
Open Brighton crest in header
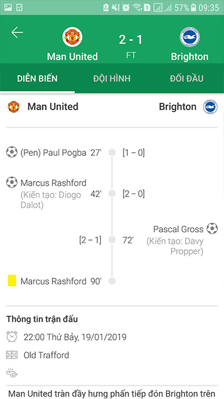(x=189, y=37)
